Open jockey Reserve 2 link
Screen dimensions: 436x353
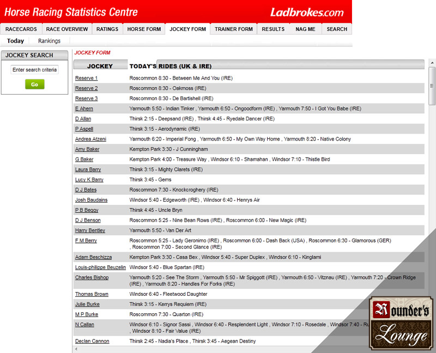pos(86,88)
